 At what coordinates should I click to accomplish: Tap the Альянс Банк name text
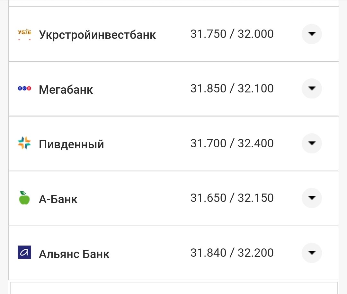74,254
